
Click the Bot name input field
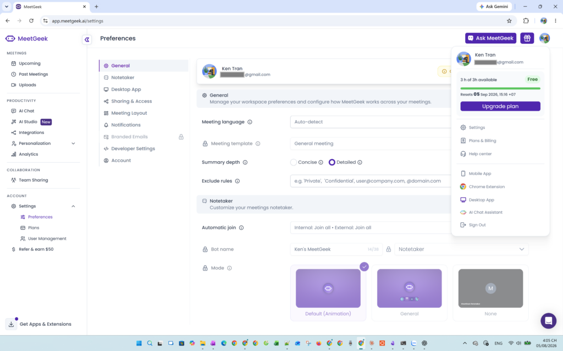(x=336, y=250)
